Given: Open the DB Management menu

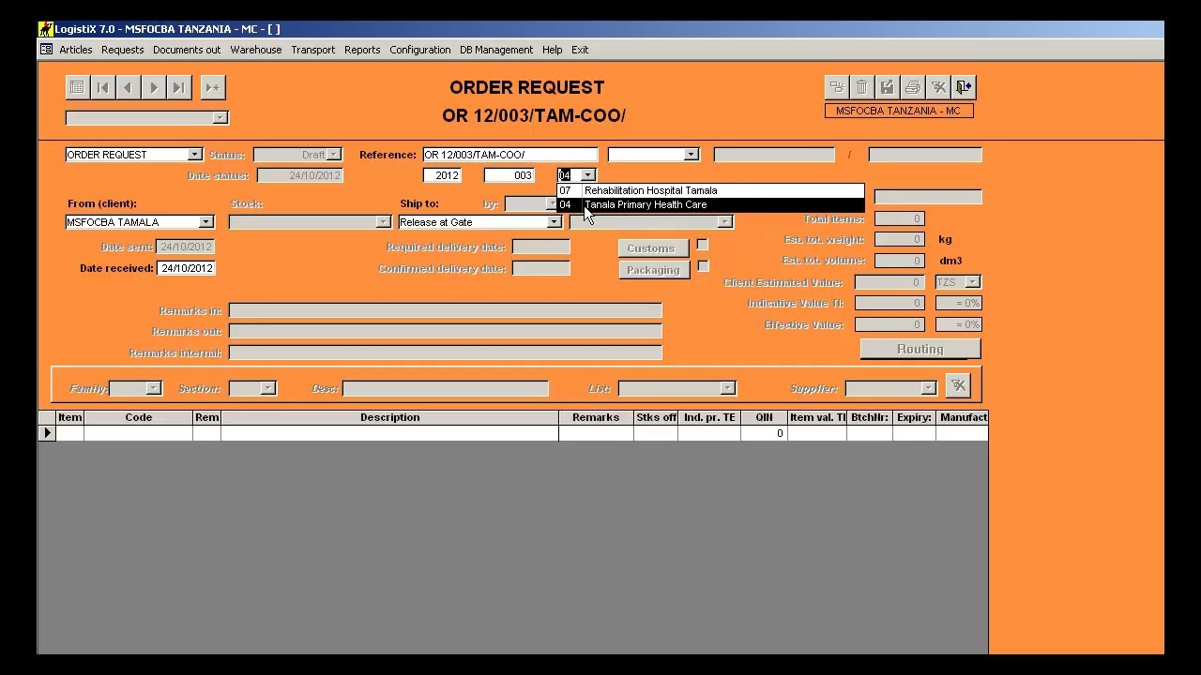Looking at the screenshot, I should point(496,50).
